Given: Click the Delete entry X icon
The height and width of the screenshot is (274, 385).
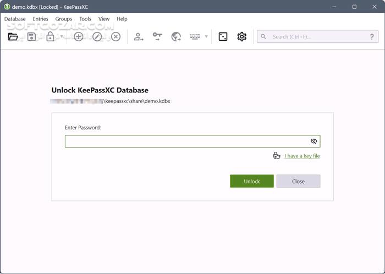Looking at the screenshot, I should (116, 37).
